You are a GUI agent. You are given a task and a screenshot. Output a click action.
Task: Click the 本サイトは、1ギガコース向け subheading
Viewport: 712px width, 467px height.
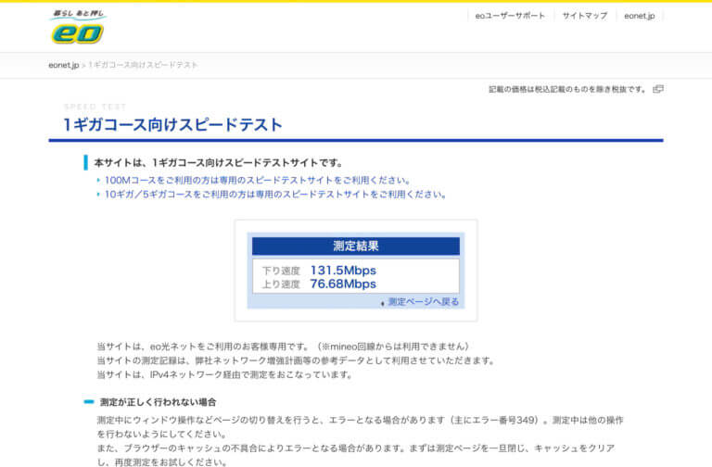coord(219,162)
